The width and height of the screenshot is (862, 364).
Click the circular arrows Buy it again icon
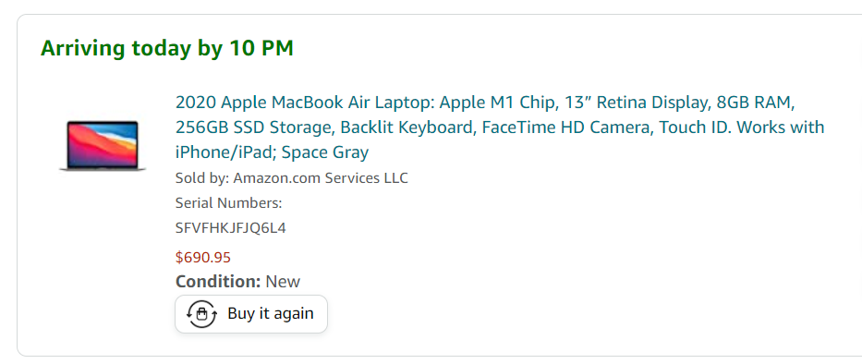click(201, 314)
